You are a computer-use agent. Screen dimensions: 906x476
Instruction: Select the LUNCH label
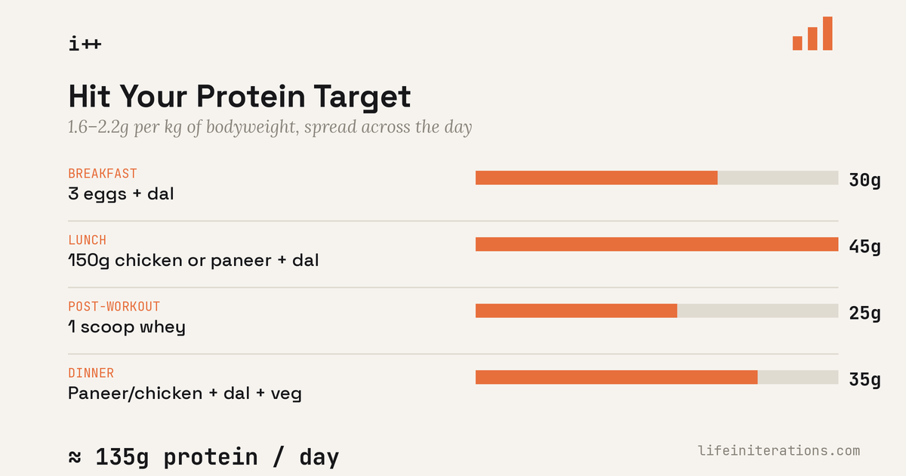coord(88,240)
